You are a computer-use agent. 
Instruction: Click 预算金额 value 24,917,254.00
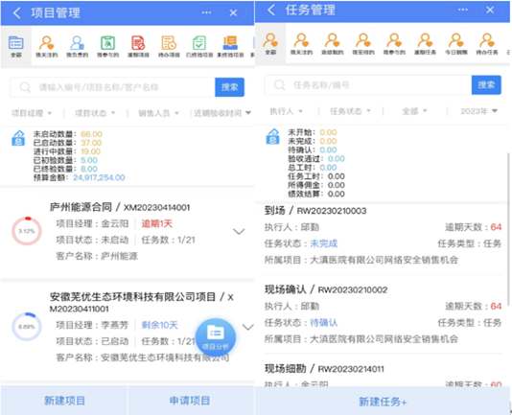[99, 177]
